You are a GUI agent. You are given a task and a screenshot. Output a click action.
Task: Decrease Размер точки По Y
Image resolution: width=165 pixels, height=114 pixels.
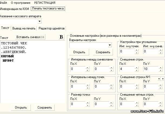click(x=111, y=105)
